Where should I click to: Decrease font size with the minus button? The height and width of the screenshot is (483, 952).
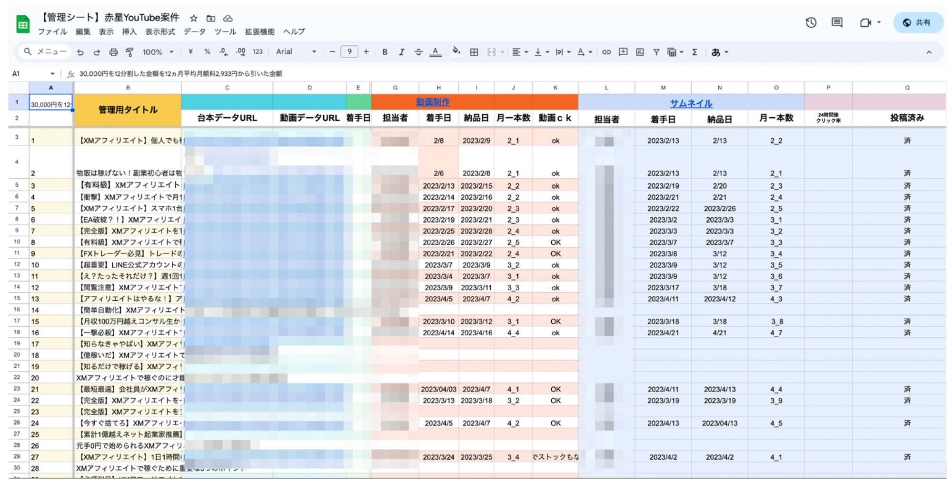[x=332, y=52]
